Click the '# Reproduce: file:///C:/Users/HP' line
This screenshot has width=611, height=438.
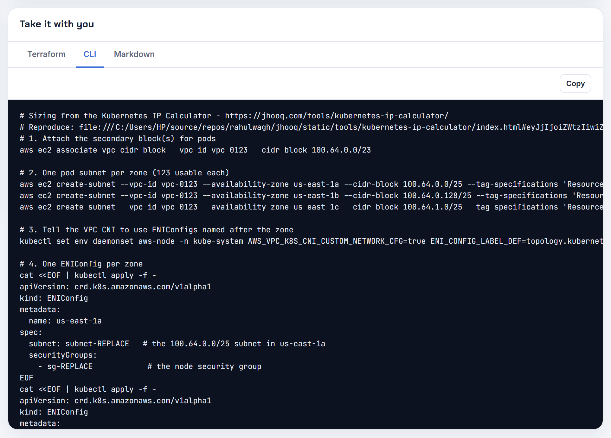311,127
